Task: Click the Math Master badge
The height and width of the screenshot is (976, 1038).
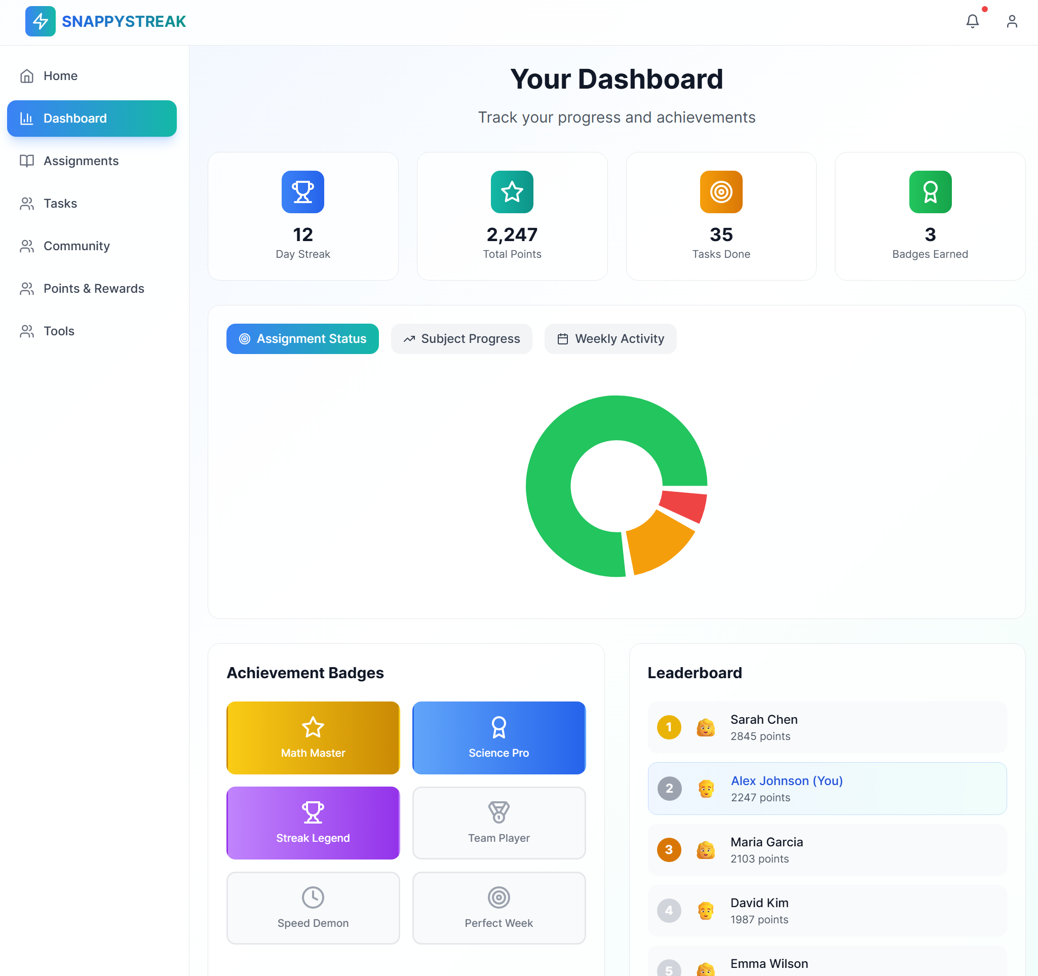Action: click(x=313, y=737)
